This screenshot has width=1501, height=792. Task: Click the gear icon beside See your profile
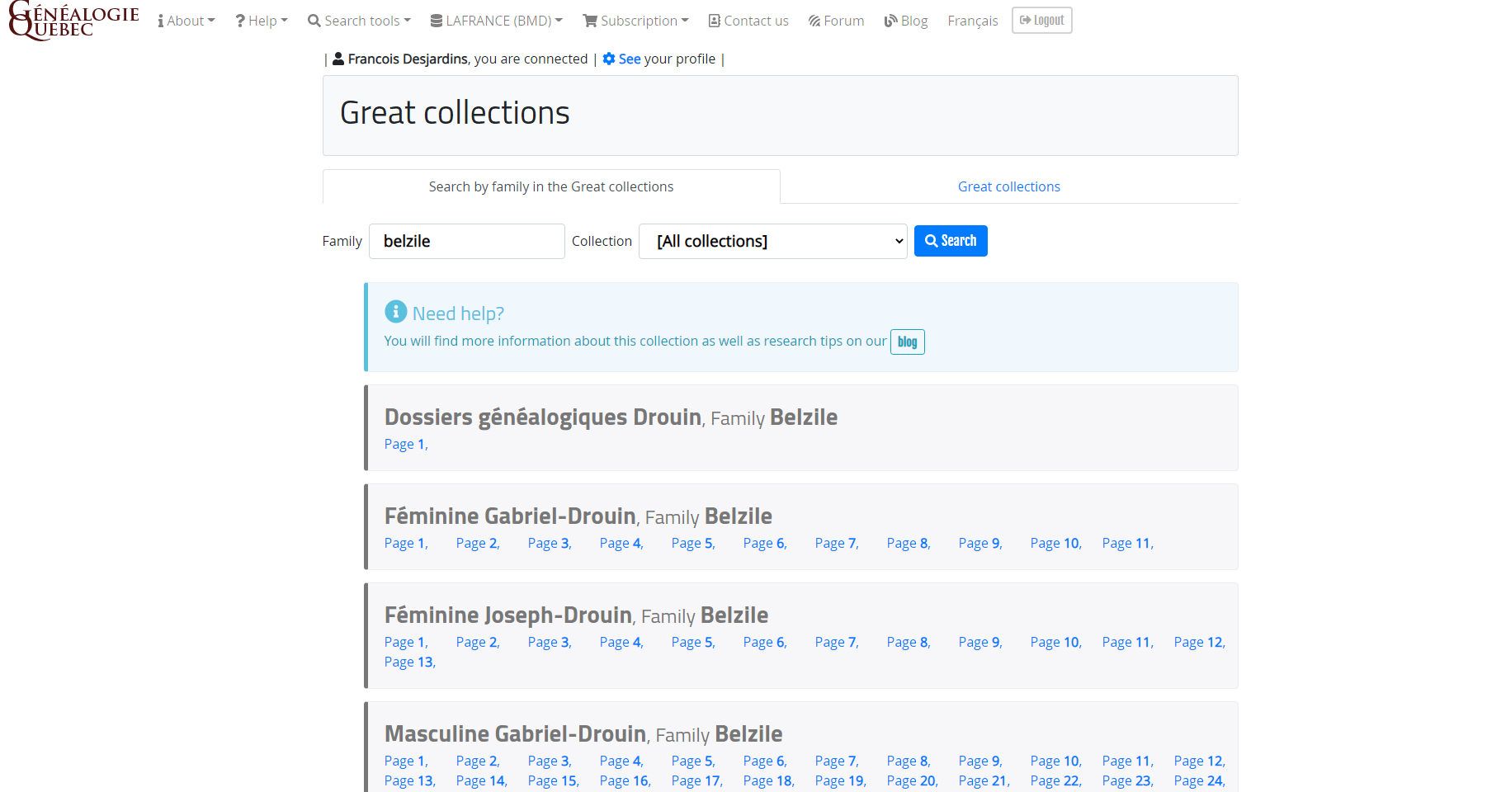click(x=609, y=59)
